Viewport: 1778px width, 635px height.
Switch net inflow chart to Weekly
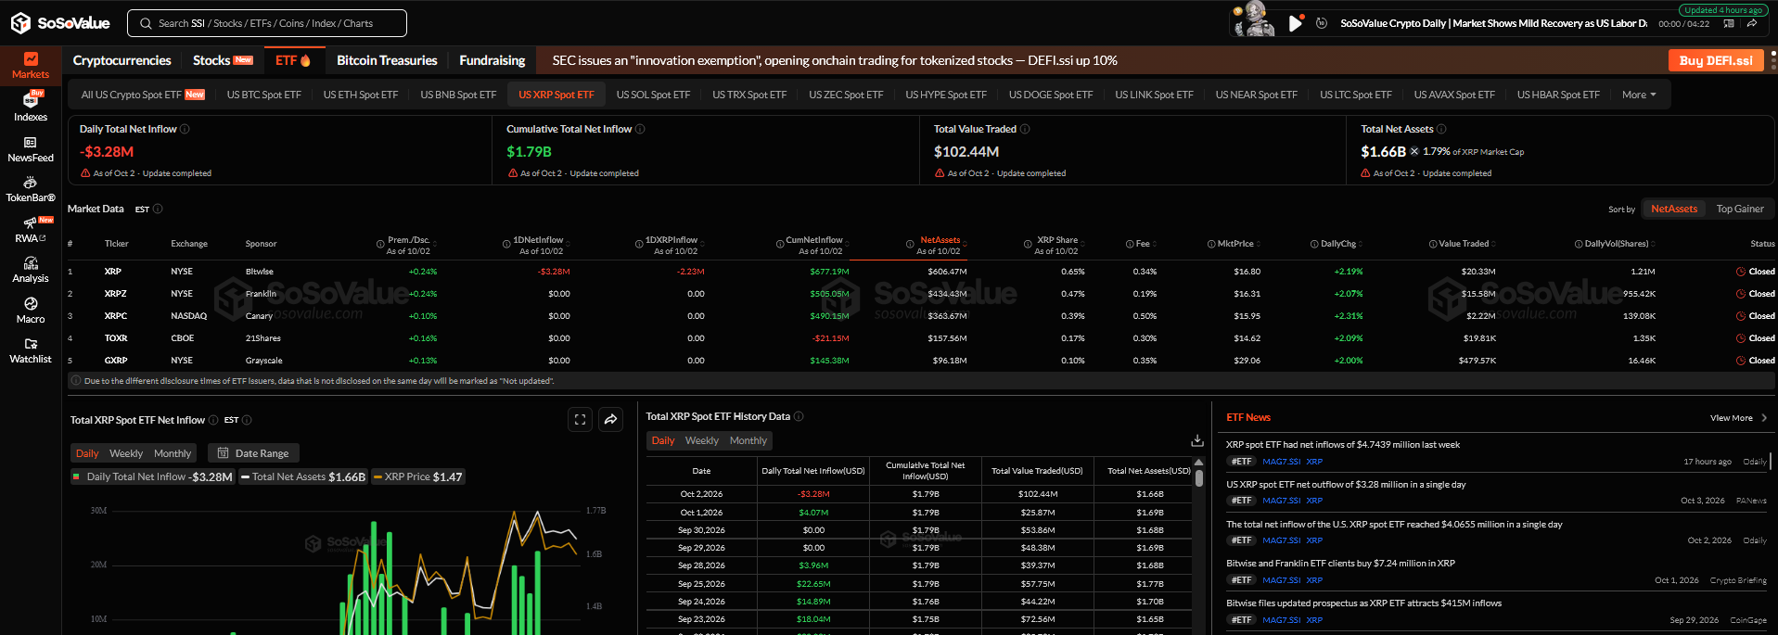[126, 453]
